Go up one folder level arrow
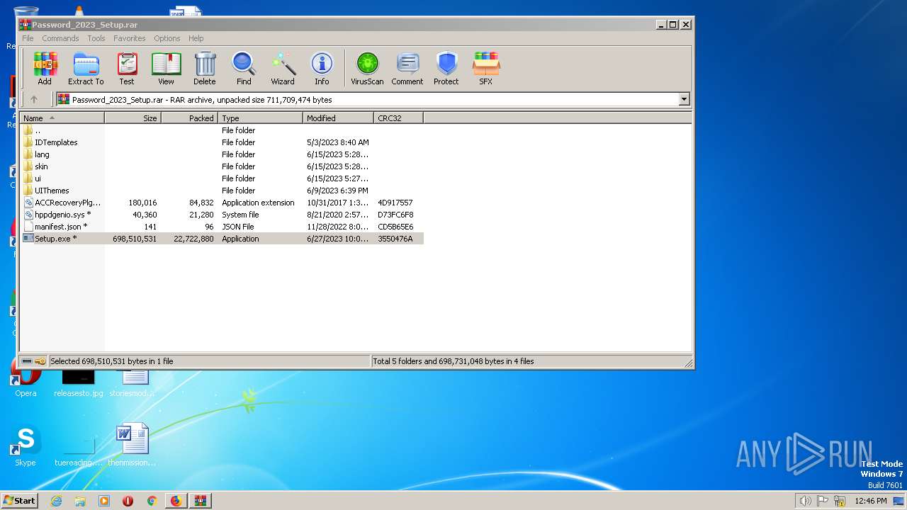907x510 pixels. (33, 100)
